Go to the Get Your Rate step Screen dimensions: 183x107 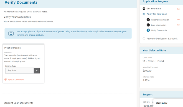click(x=154, y=9)
